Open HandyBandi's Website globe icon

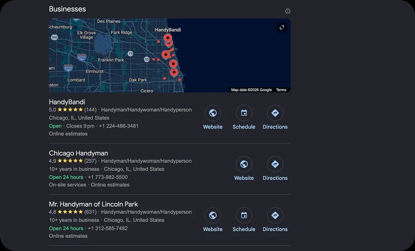tap(213, 113)
